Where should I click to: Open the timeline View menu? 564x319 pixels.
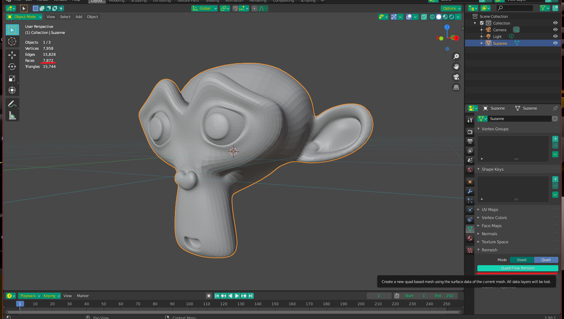point(67,296)
